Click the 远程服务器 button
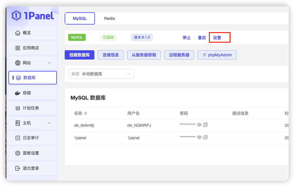The image size is (294, 186). (179, 55)
